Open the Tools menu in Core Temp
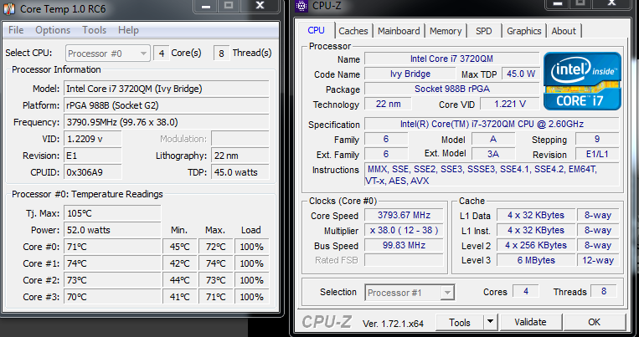Screen dimensions: 639x337 click(x=94, y=30)
